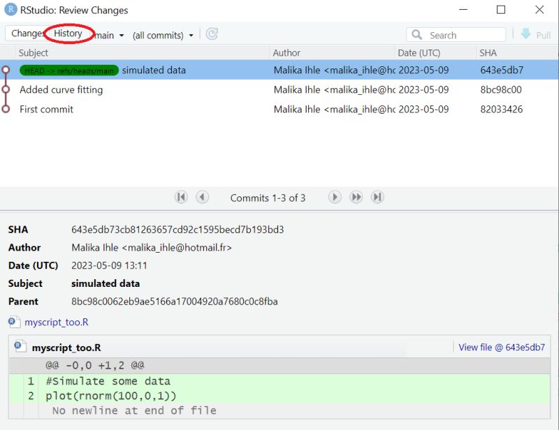The height and width of the screenshot is (430, 559).
Task: Skip forward several commit pages
Action: pos(356,197)
